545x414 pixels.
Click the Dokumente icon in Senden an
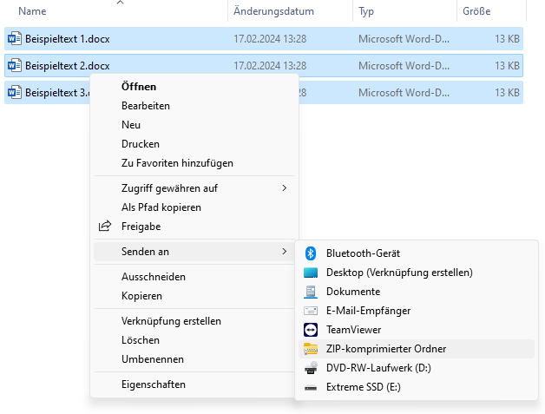(311, 292)
